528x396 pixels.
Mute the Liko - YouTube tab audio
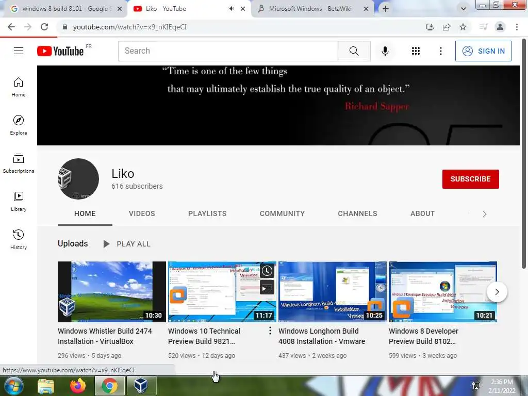coord(232,9)
